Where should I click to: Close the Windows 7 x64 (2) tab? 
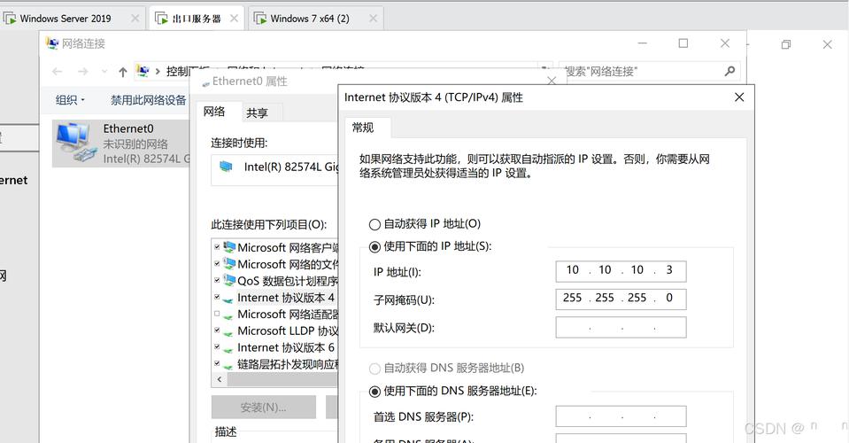pos(373,19)
